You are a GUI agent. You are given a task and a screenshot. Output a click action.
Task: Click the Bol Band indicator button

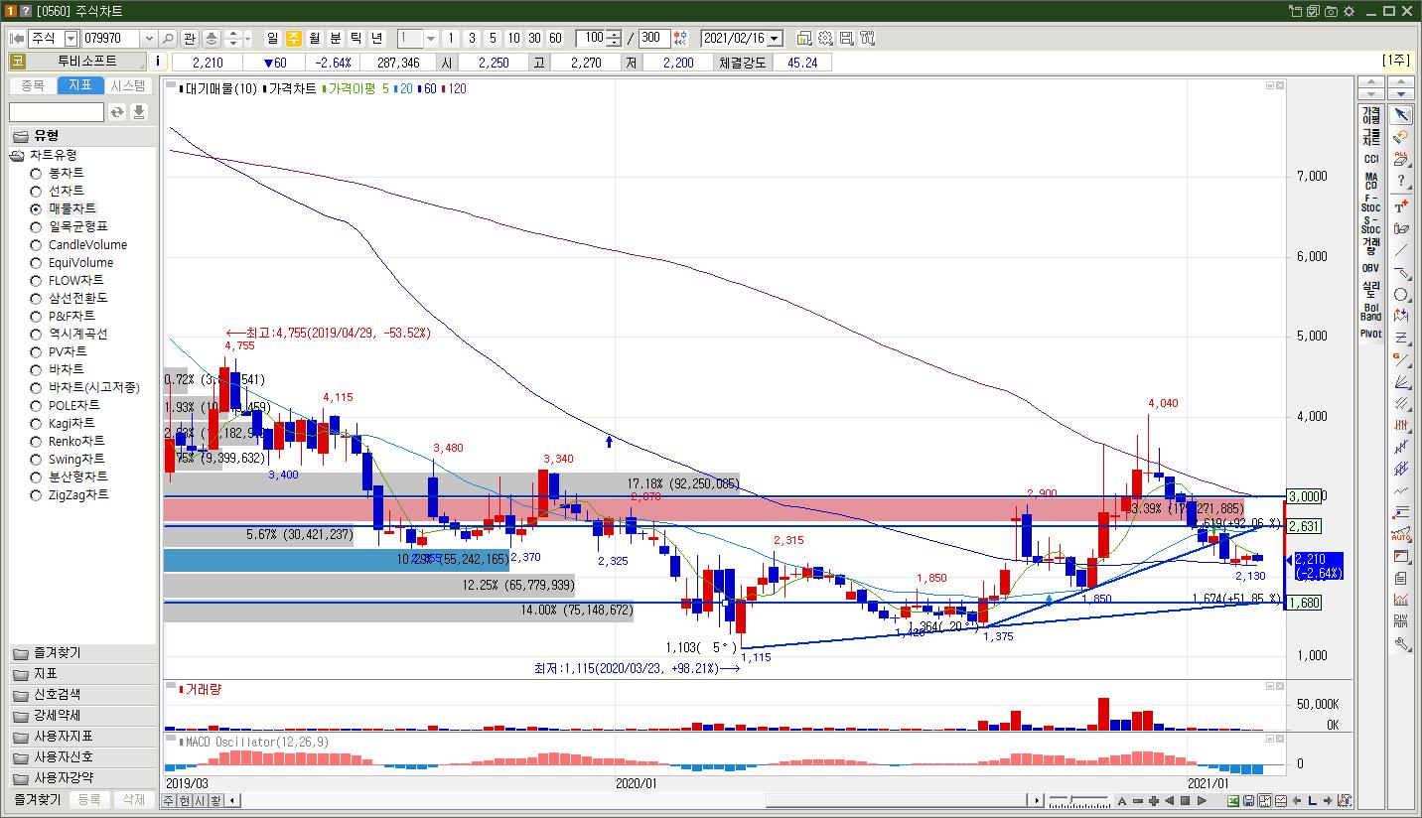[1370, 312]
